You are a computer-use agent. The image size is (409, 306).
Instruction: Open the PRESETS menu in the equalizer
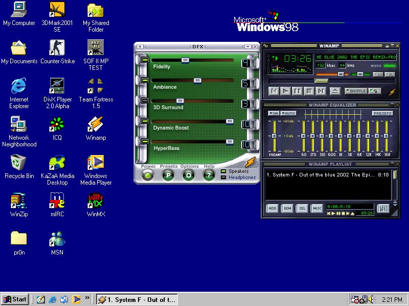[x=382, y=113]
